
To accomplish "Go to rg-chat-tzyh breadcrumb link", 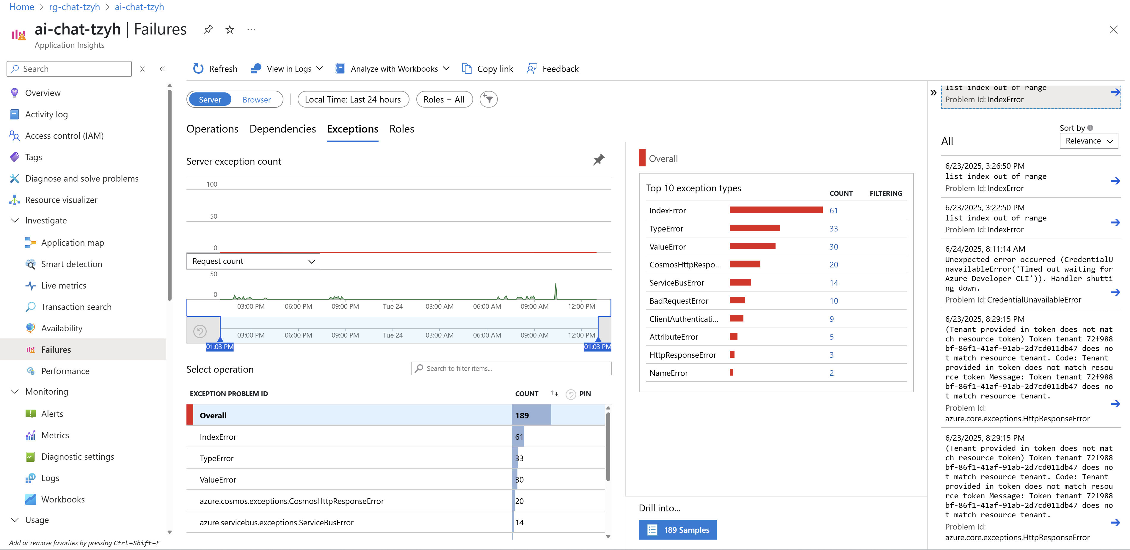I will point(75,7).
